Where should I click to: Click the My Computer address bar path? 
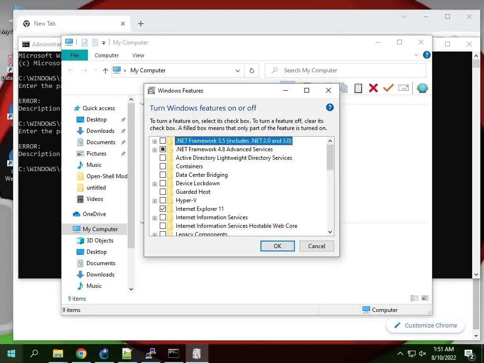point(148,71)
